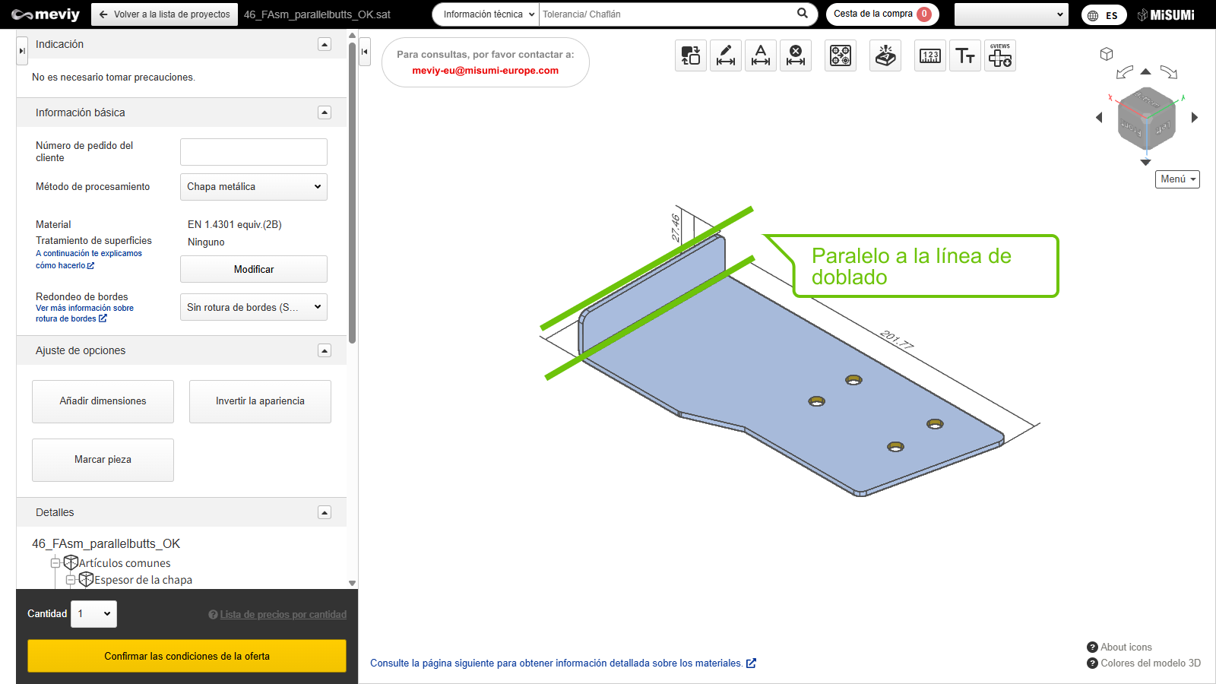Select the edit dimension pencil tool
1216x684 pixels.
(726, 55)
